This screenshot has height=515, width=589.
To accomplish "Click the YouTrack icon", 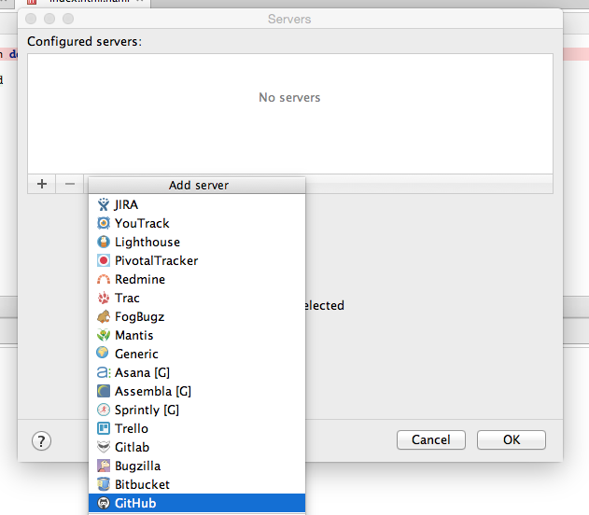I will [104, 223].
